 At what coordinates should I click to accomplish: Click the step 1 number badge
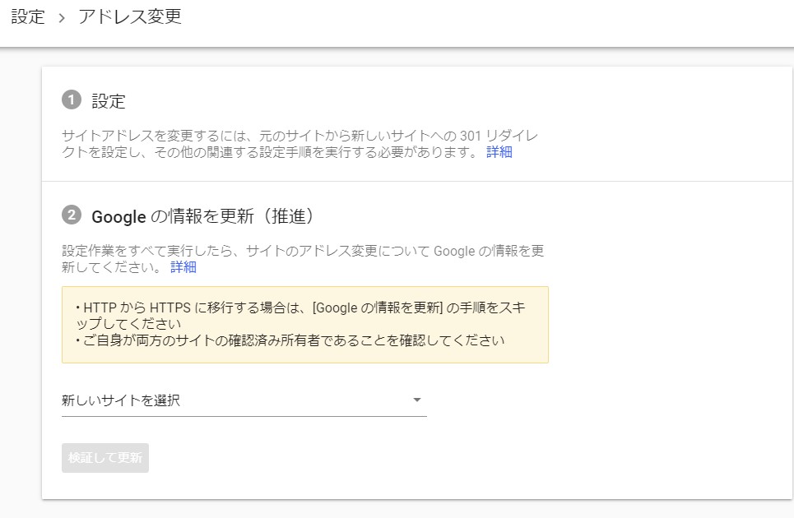[x=72, y=100]
